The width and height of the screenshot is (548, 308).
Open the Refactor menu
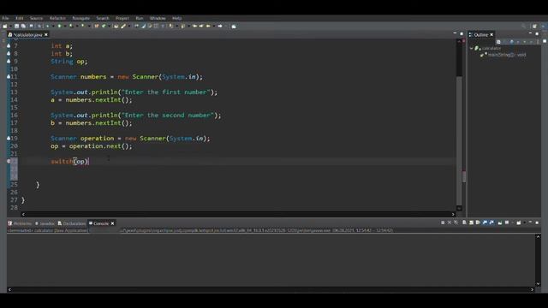[x=57, y=18]
